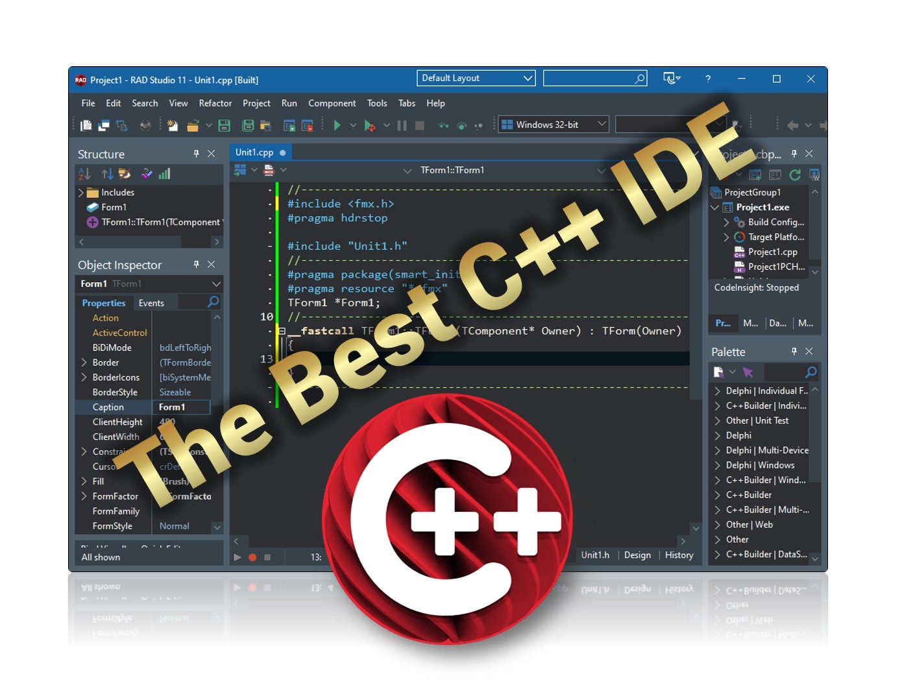Viewport: 902px width, 689px height.
Task: Pin the Structure panel
Action: tap(196, 154)
